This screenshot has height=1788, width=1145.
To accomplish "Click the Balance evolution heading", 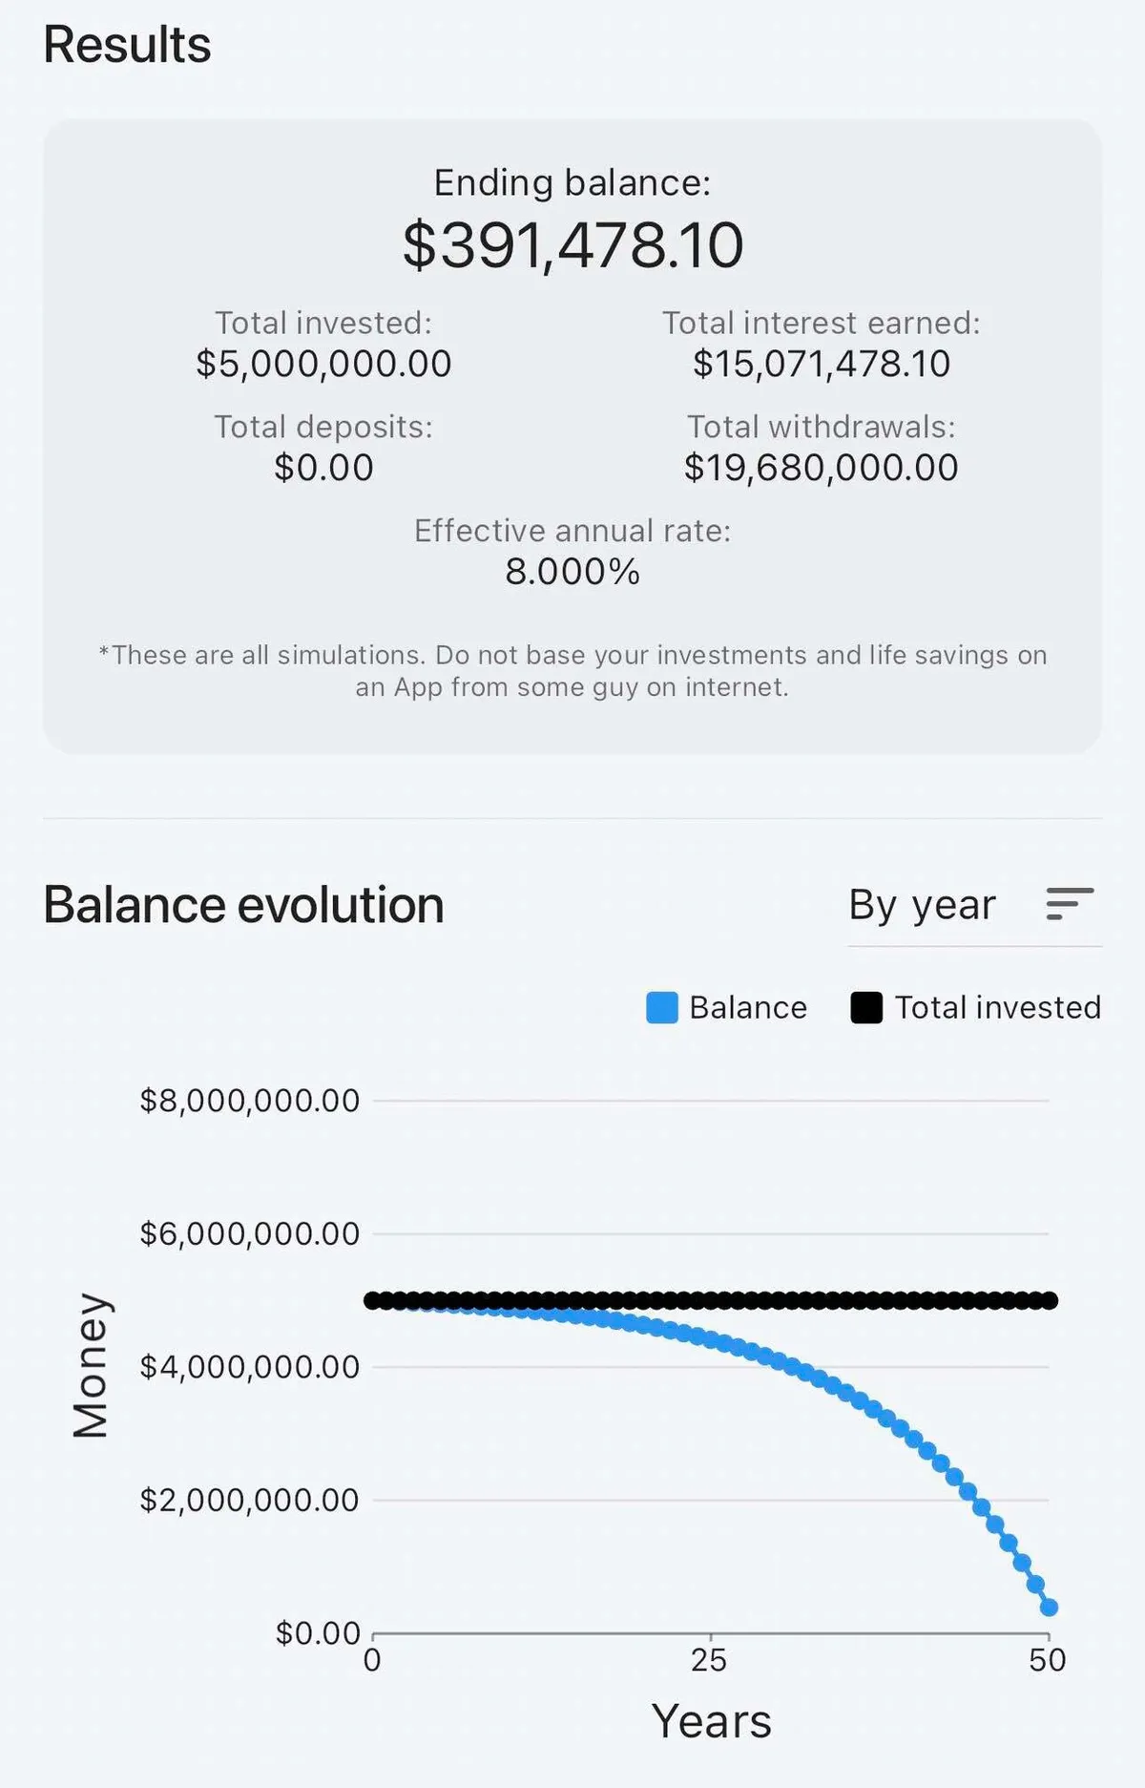I will [x=243, y=905].
